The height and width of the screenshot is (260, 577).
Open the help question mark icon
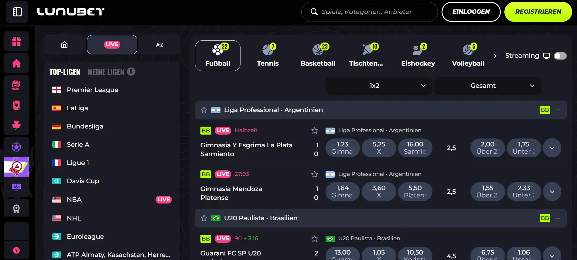pyautogui.click(x=16, y=250)
